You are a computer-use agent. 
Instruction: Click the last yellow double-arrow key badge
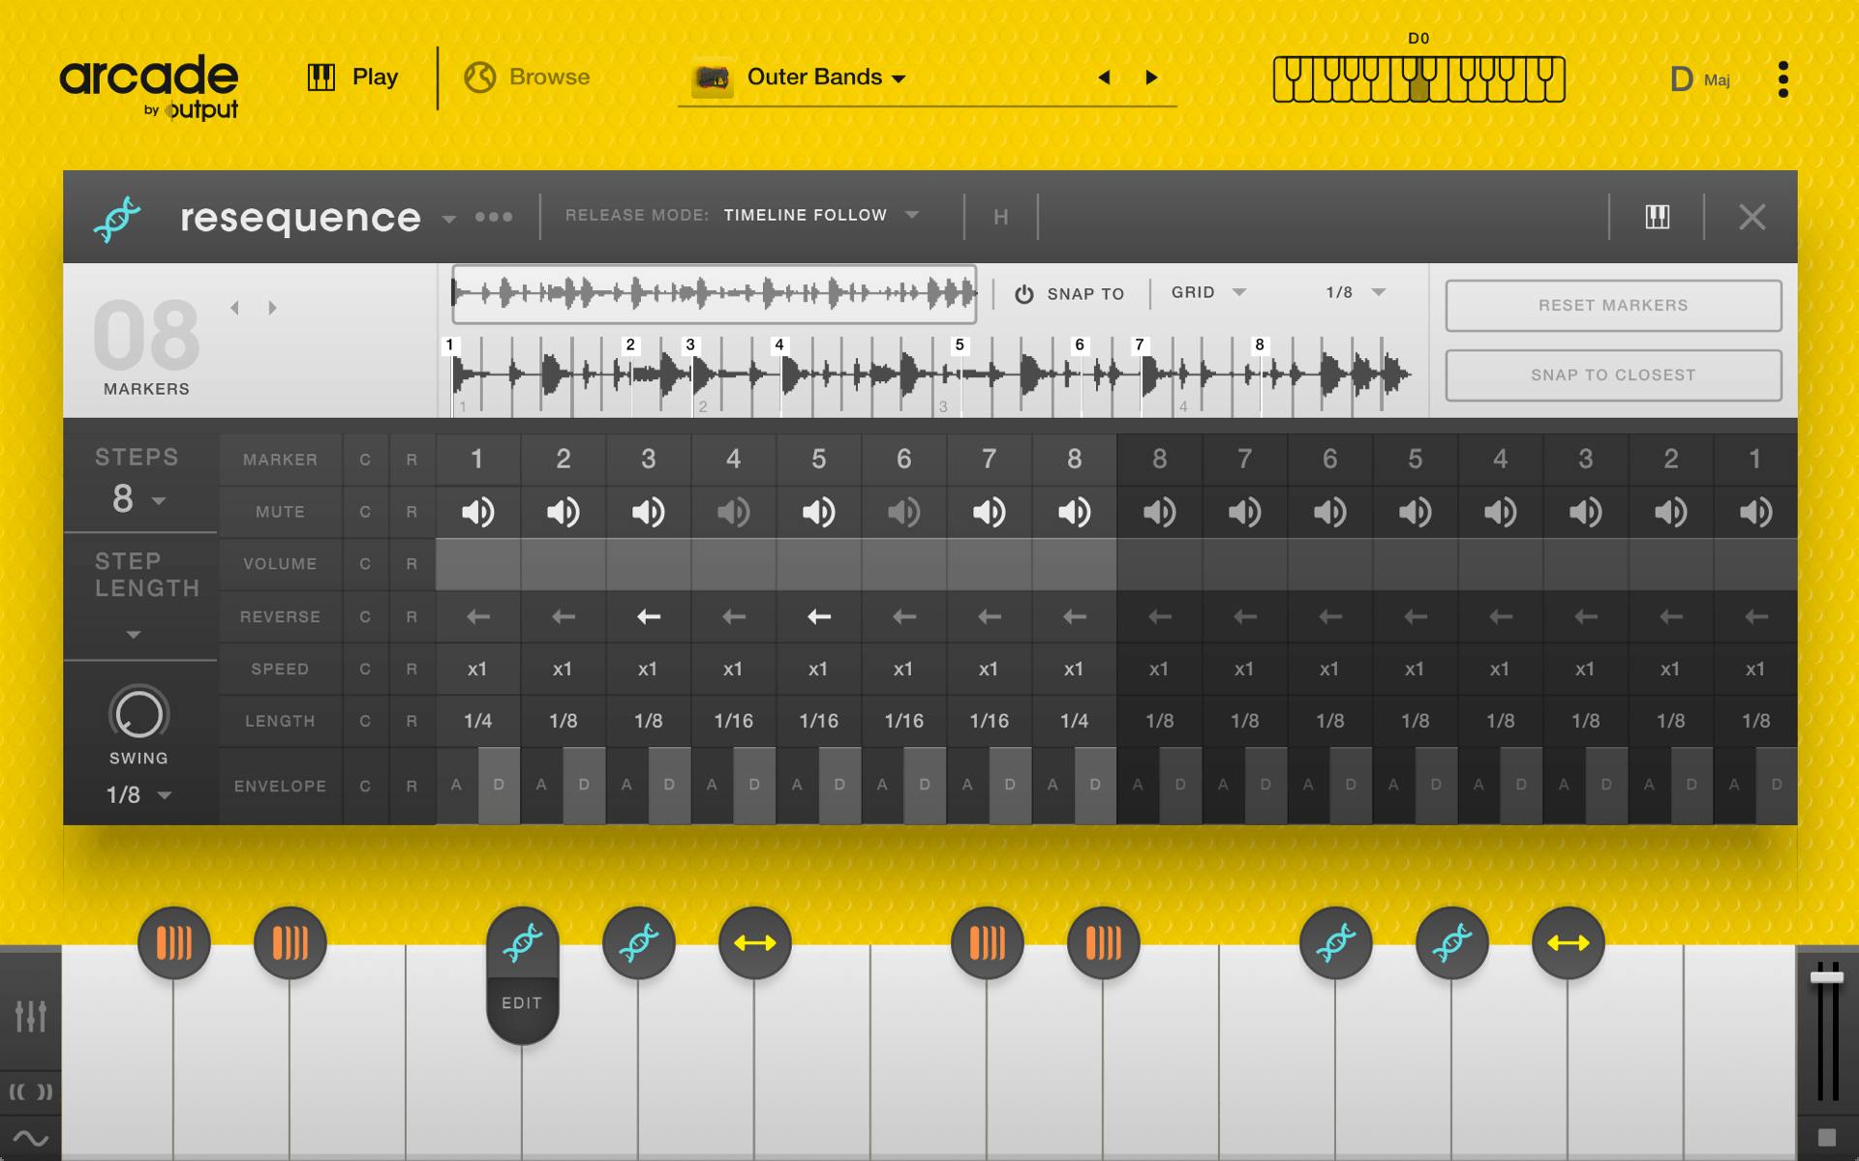pos(1569,942)
